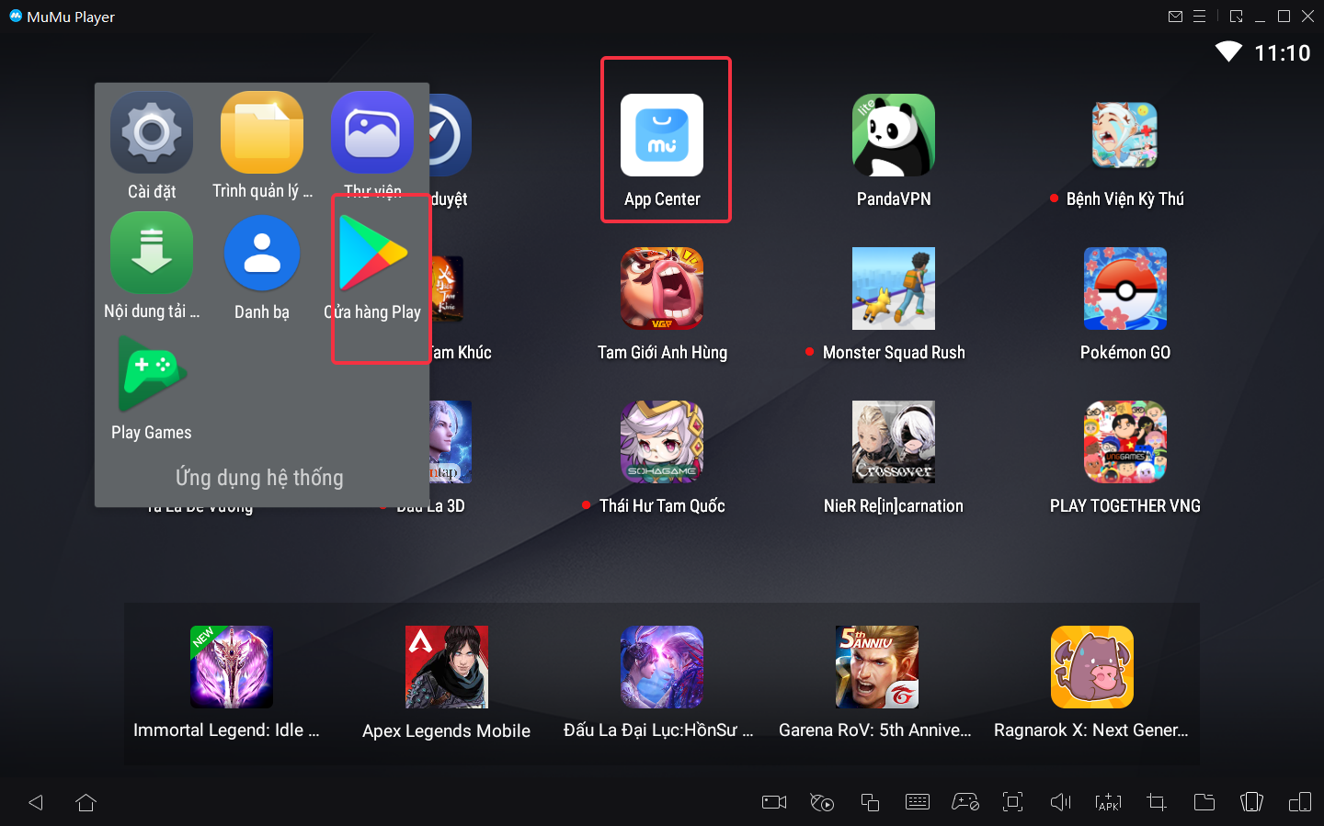
Task: Toggle the volume speaker icon
Action: (1061, 802)
